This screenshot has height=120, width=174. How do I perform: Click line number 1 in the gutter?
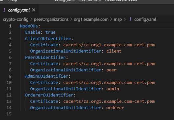[10, 26]
